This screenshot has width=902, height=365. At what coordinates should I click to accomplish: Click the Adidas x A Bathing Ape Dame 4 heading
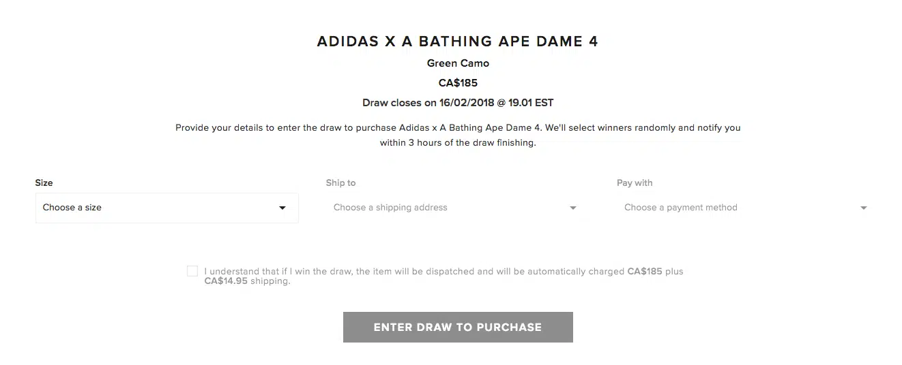click(457, 42)
